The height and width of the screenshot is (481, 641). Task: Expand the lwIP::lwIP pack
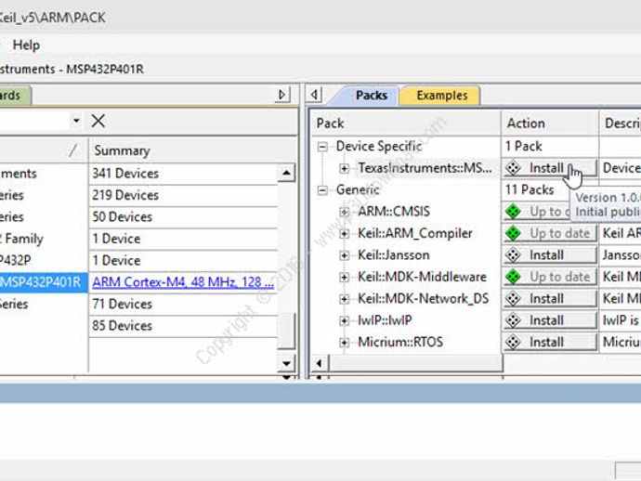[345, 320]
